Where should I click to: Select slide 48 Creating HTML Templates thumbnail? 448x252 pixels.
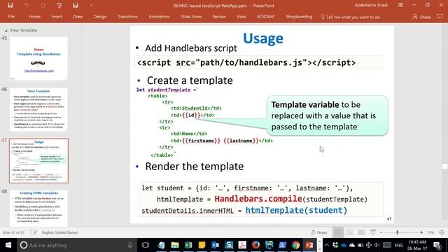tap(39, 209)
